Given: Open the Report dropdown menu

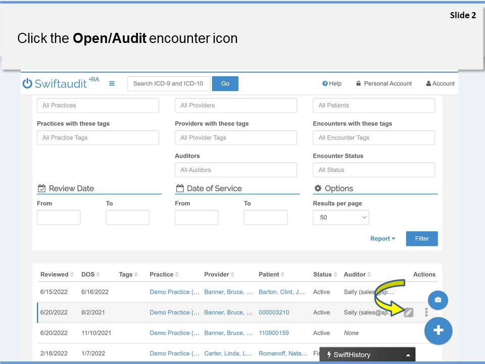Looking at the screenshot, I should point(382,239).
